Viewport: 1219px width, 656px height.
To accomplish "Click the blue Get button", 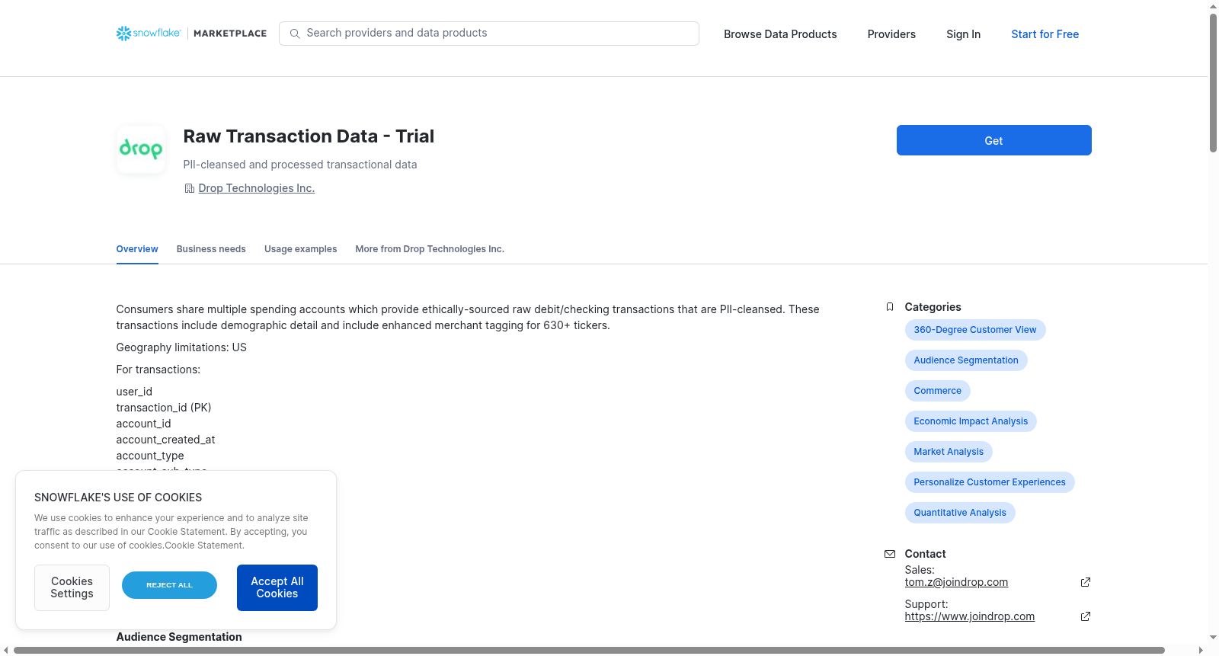I will coord(993,140).
